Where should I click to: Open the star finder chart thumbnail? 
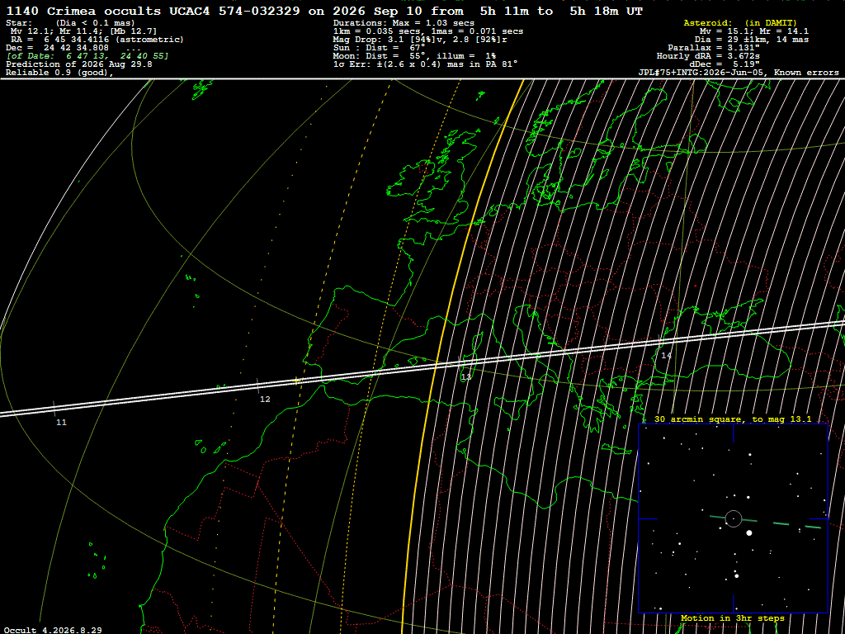click(x=733, y=518)
